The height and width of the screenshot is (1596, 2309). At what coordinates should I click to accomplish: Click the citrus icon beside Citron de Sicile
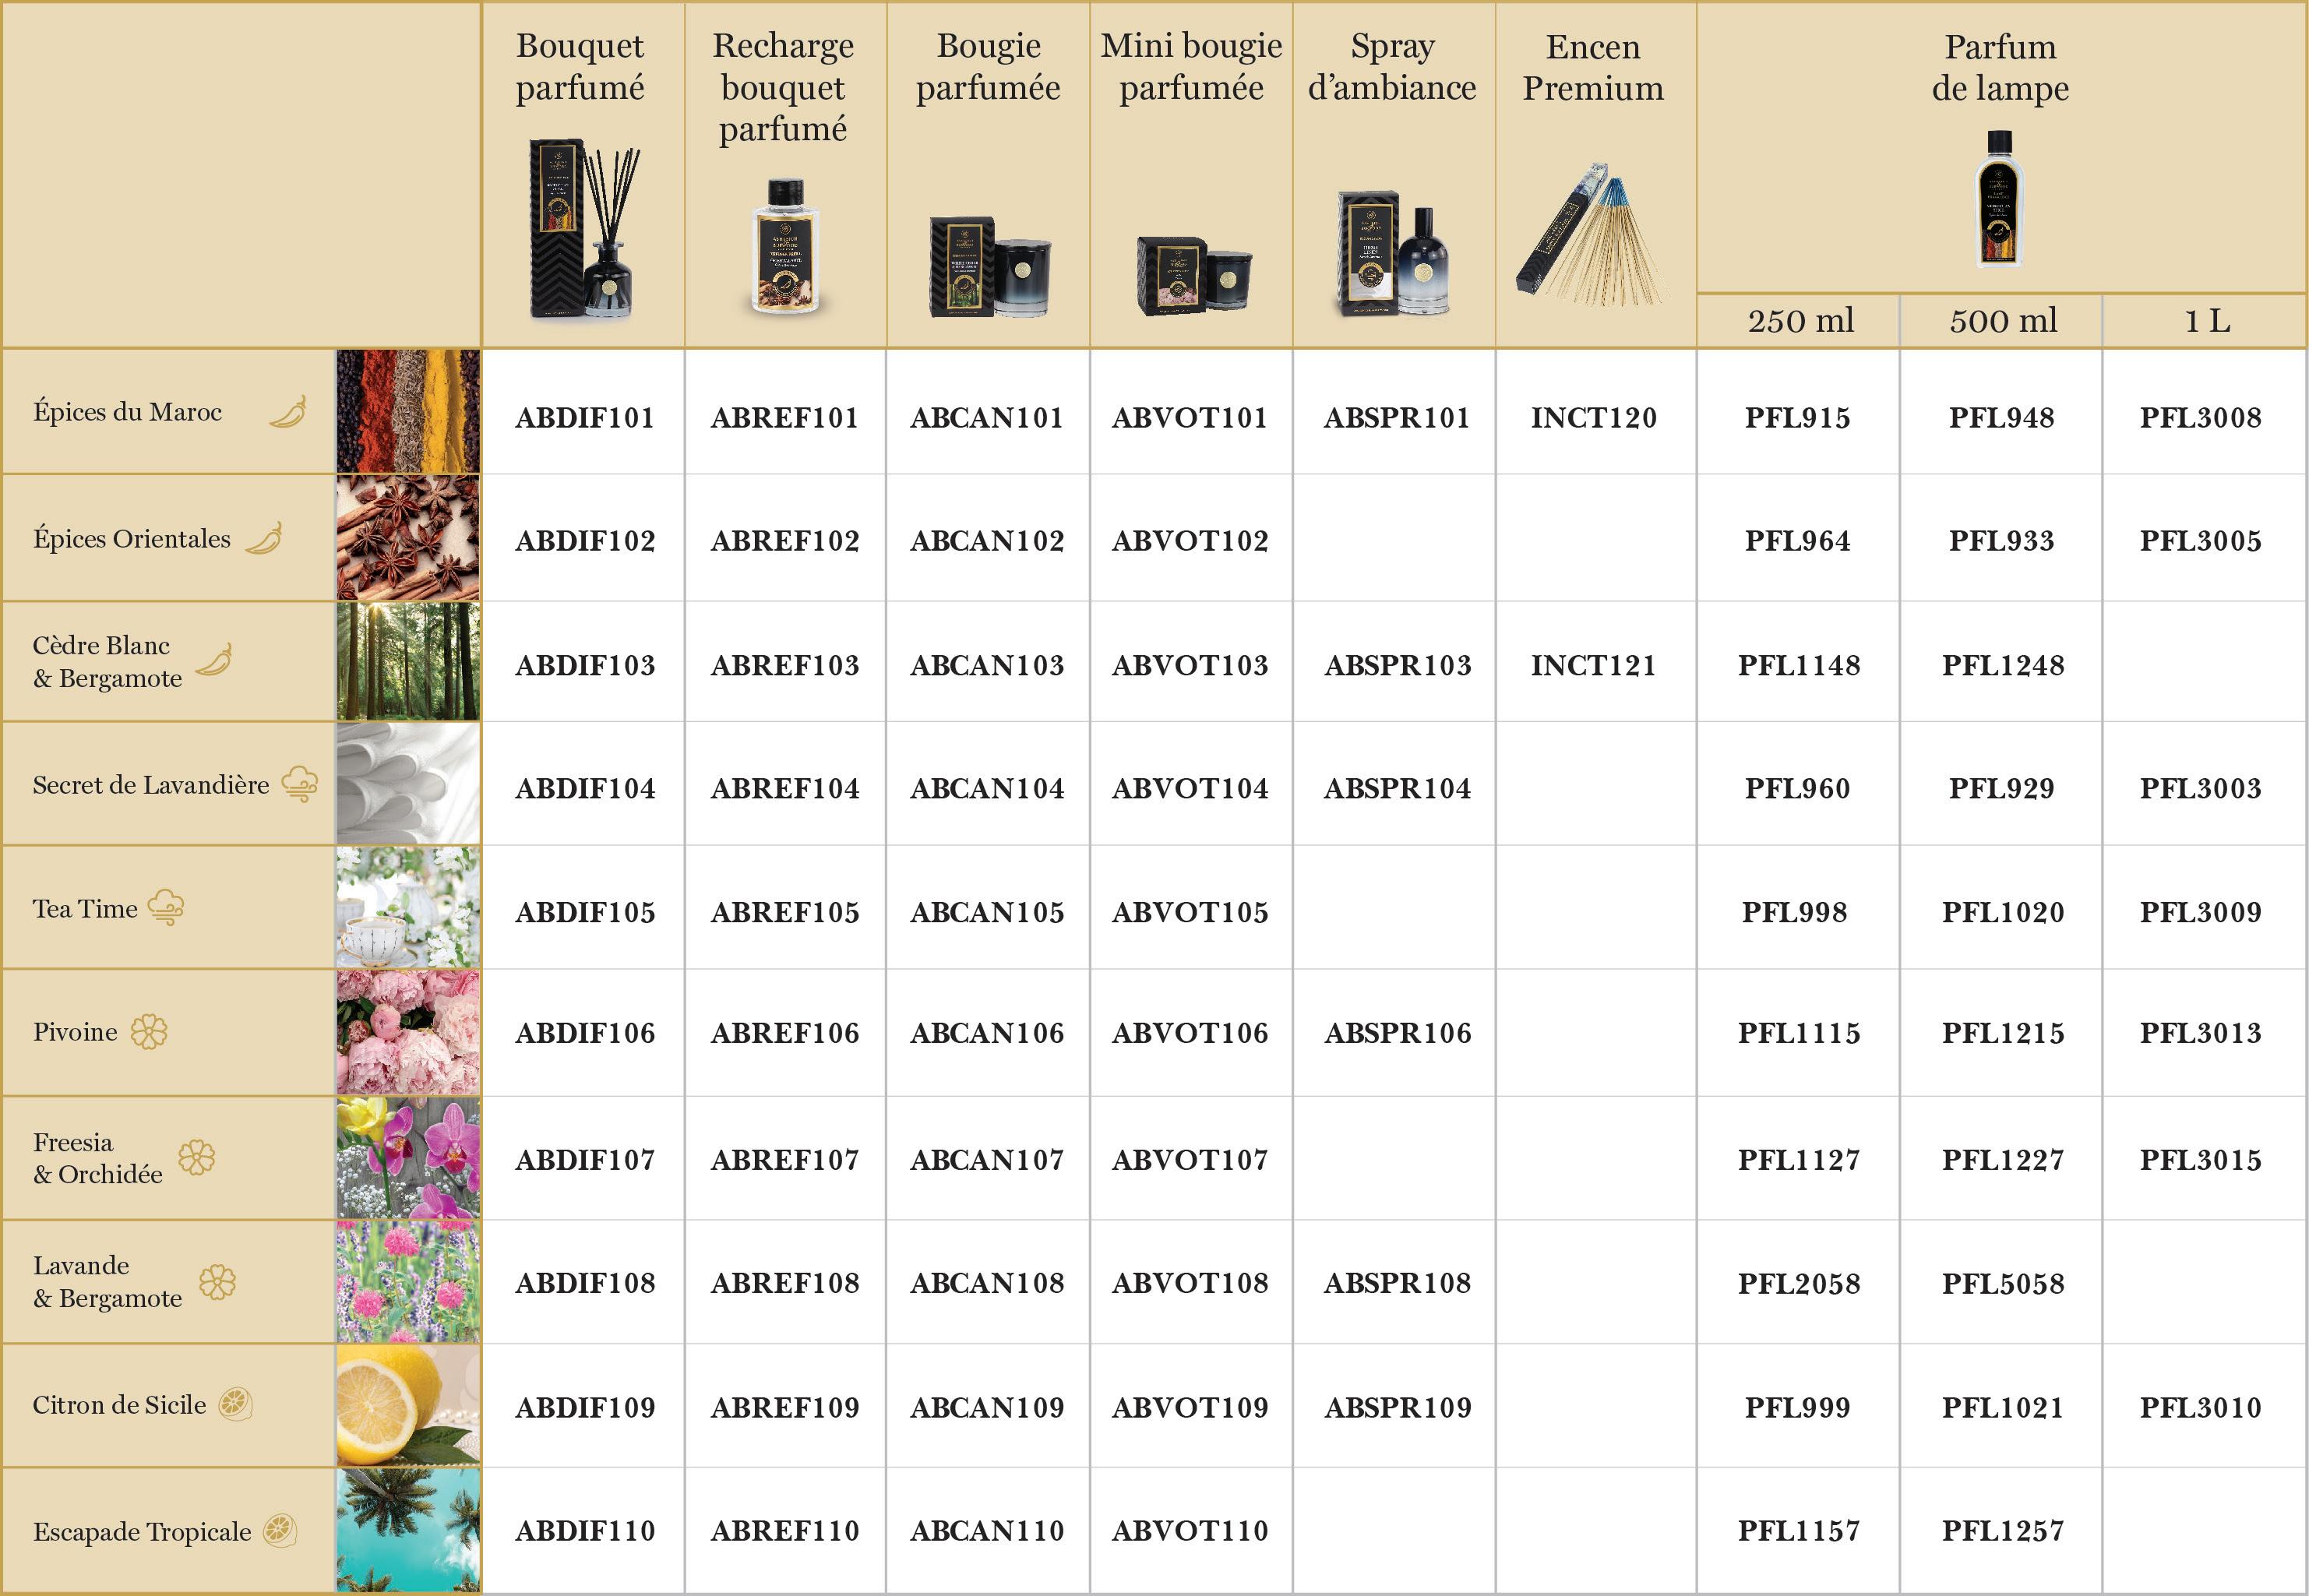(x=235, y=1404)
